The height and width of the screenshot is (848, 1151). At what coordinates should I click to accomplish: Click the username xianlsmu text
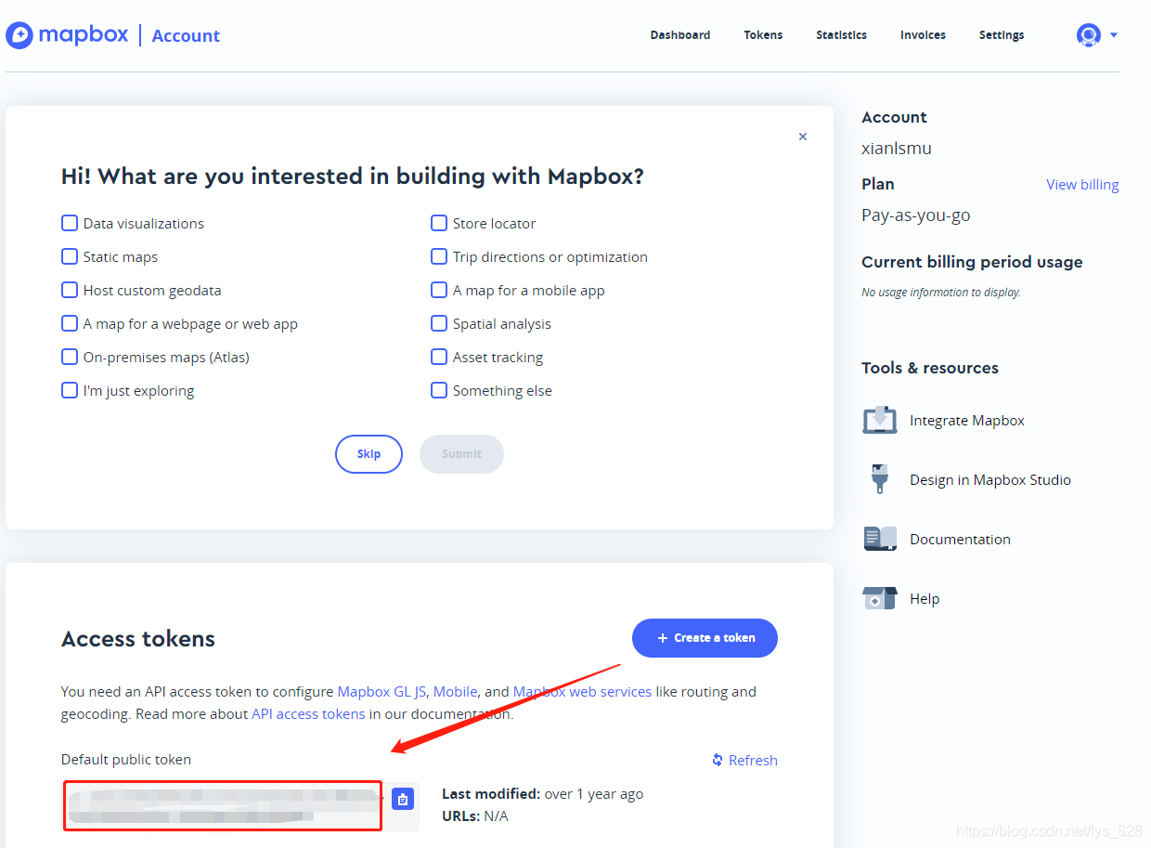pyautogui.click(x=897, y=148)
